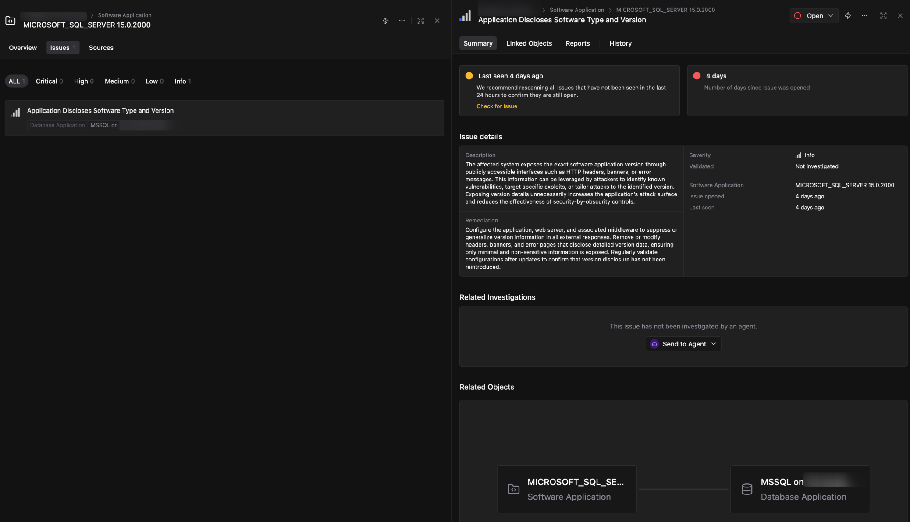Click the software application folder icon in left header
910x522 pixels.
click(x=11, y=21)
